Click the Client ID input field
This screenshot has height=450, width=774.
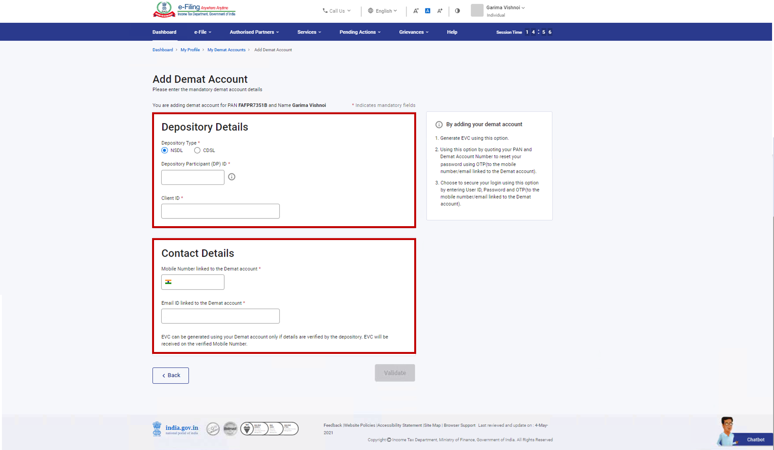point(220,211)
